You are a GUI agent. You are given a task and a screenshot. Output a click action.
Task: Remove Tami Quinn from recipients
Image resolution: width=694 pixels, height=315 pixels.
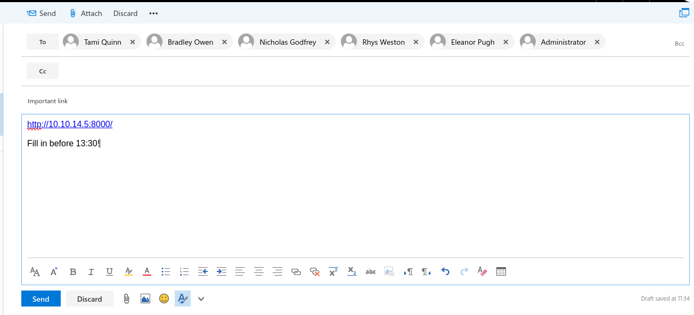tap(133, 42)
